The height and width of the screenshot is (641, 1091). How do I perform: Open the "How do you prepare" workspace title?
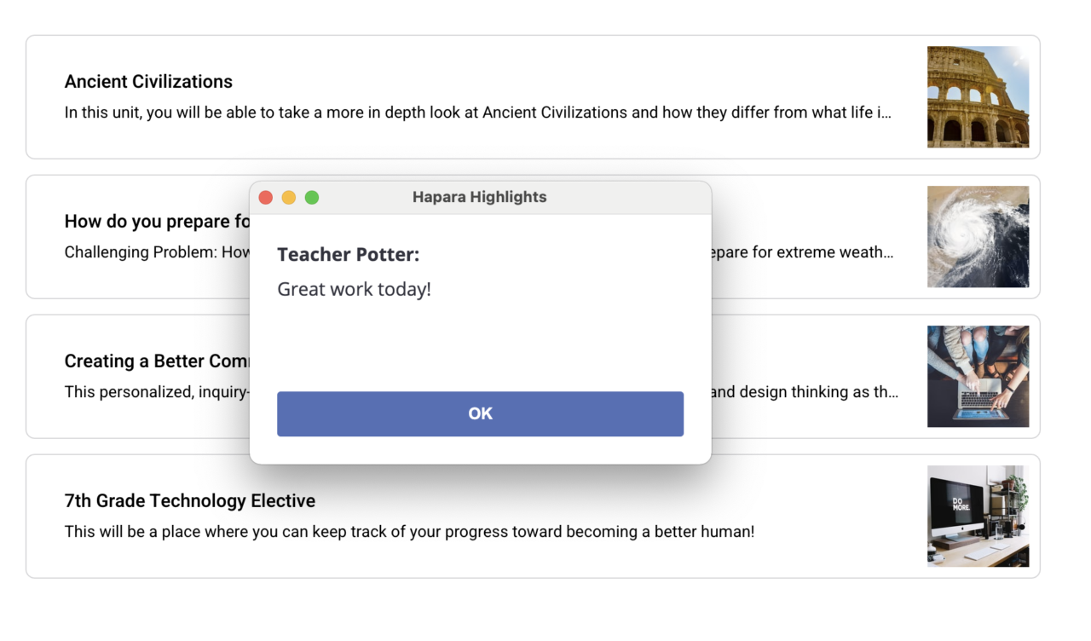pyautogui.click(x=158, y=222)
